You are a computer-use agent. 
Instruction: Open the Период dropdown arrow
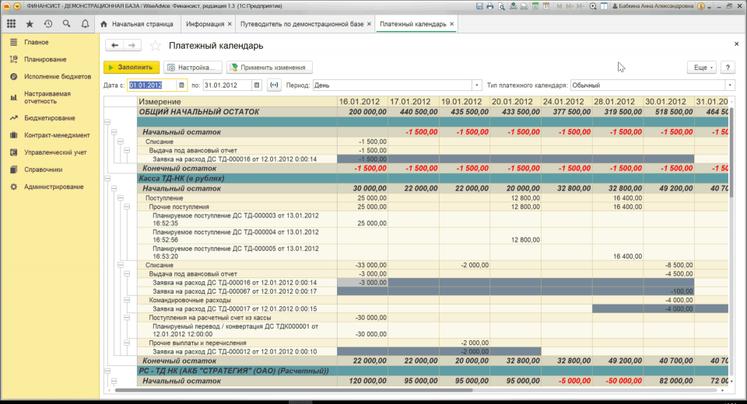476,85
